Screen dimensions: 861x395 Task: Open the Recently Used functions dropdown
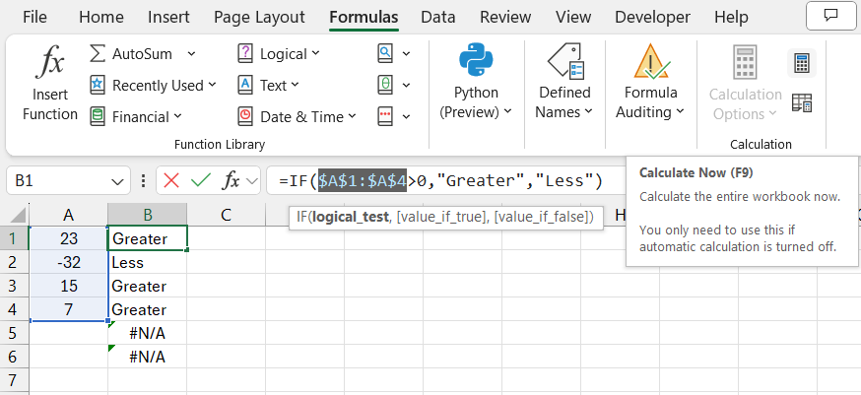(153, 85)
